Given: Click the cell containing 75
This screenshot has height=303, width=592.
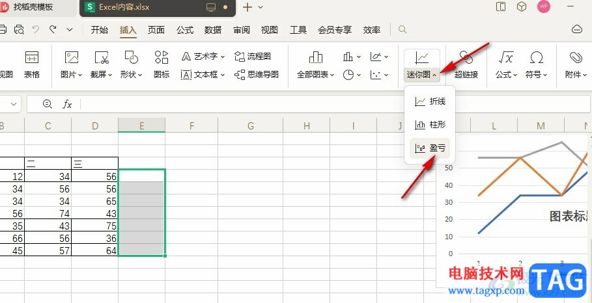Looking at the screenshot, I should click(x=95, y=226).
